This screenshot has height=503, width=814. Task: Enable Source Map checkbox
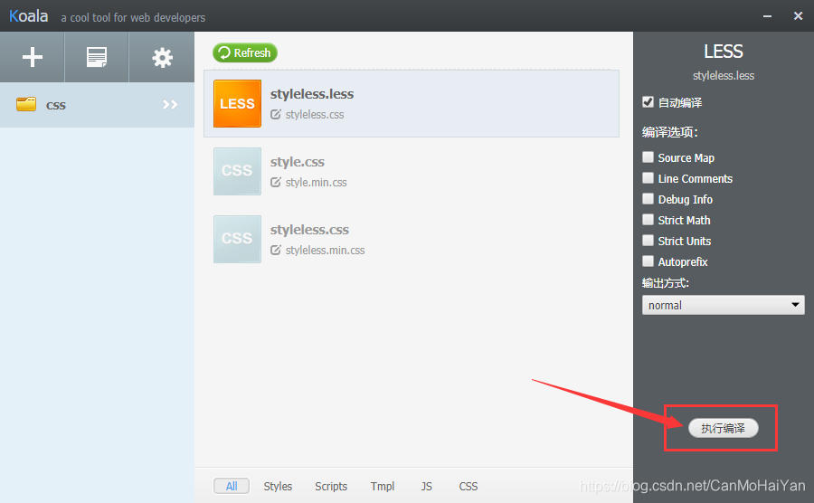[x=648, y=157]
